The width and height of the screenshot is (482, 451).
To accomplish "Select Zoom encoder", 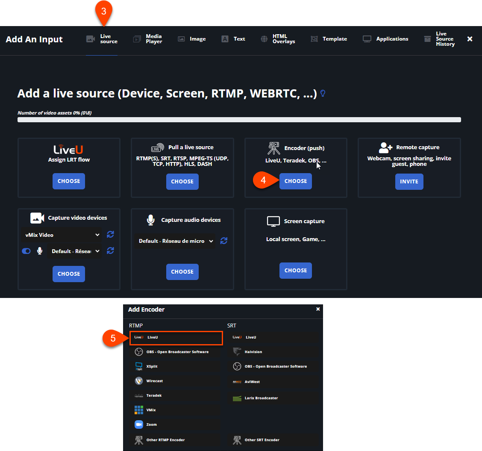I will 176,424.
